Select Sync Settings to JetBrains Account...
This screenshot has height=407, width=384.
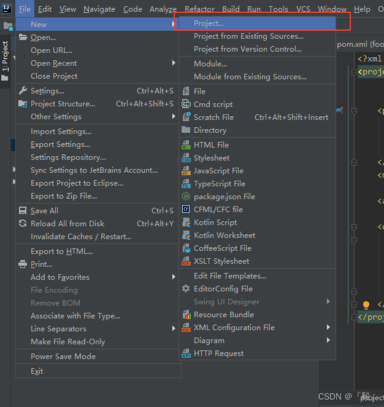tap(97, 170)
